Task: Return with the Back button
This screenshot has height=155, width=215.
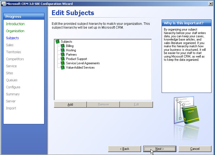Action: 125,149
